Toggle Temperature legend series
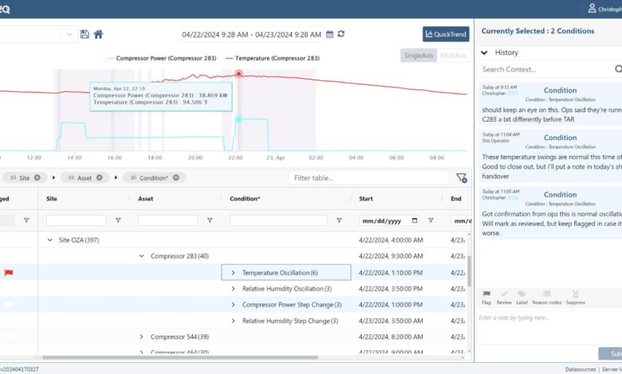Image resolution: width=622 pixels, height=374 pixels. (273, 58)
